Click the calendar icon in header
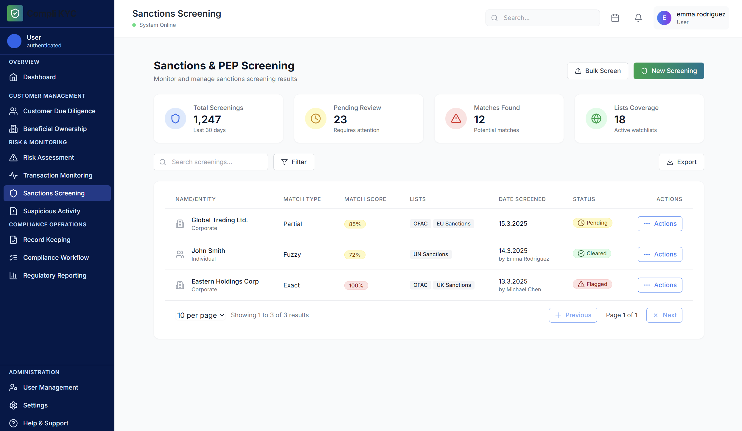Screen dimensions: 742x431 615,18
